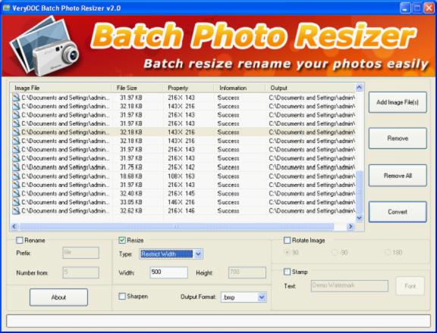Select the "216X 146" property cell
Screen dimensions: 437x333
[181, 210]
